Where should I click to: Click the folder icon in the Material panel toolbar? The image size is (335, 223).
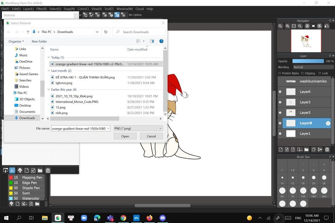point(40,170)
